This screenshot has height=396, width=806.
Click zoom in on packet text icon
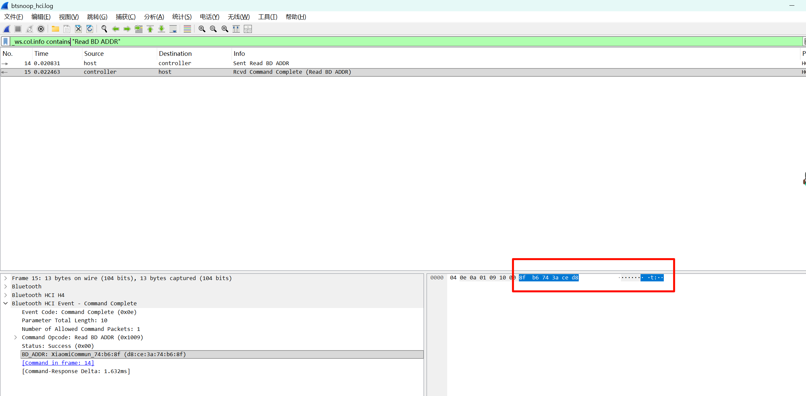[x=202, y=29]
